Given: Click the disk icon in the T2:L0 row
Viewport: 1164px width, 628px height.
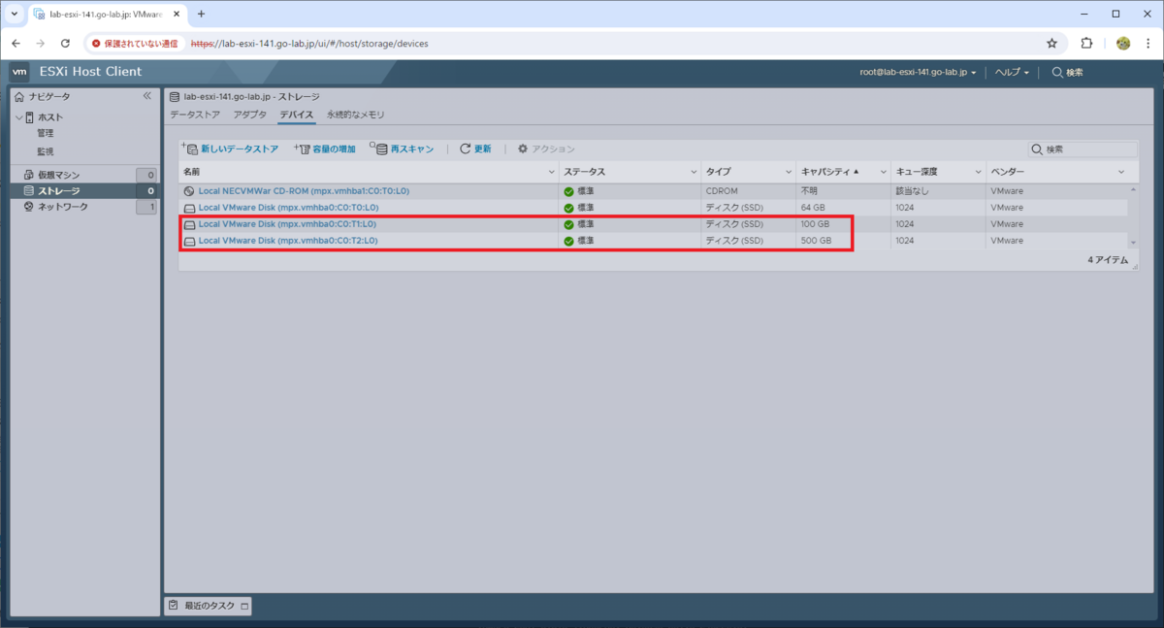Looking at the screenshot, I should click(189, 241).
